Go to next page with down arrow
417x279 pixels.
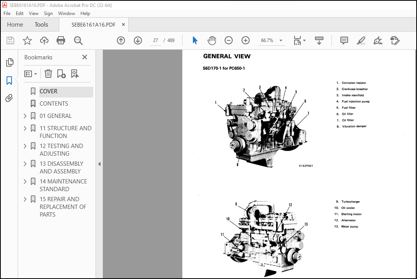138,40
